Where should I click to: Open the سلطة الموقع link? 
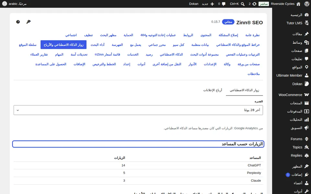[x=28, y=45]
